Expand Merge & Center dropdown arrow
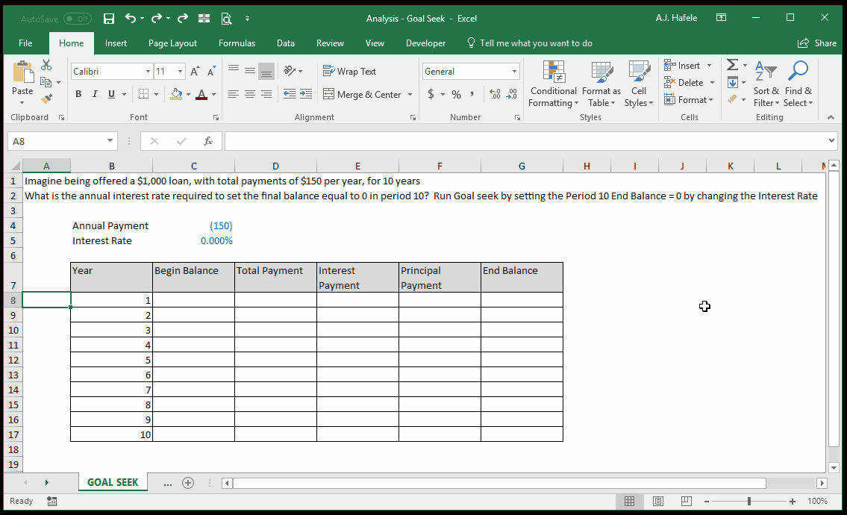 (410, 94)
